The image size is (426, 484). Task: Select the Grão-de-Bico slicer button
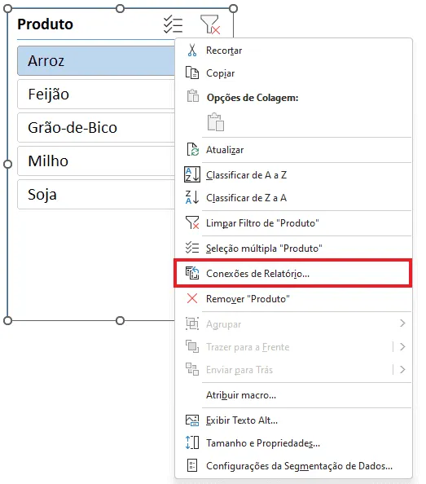pos(96,127)
